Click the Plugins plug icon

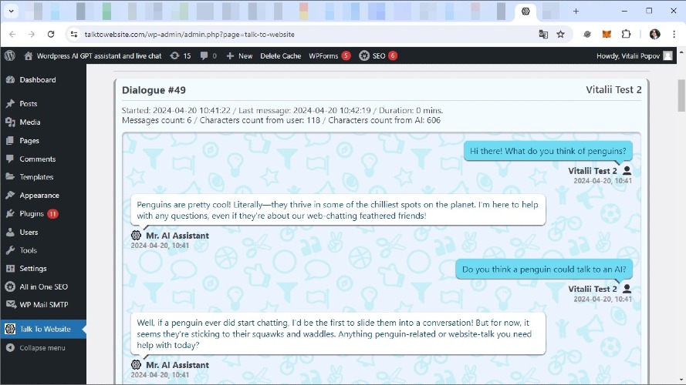click(10, 213)
